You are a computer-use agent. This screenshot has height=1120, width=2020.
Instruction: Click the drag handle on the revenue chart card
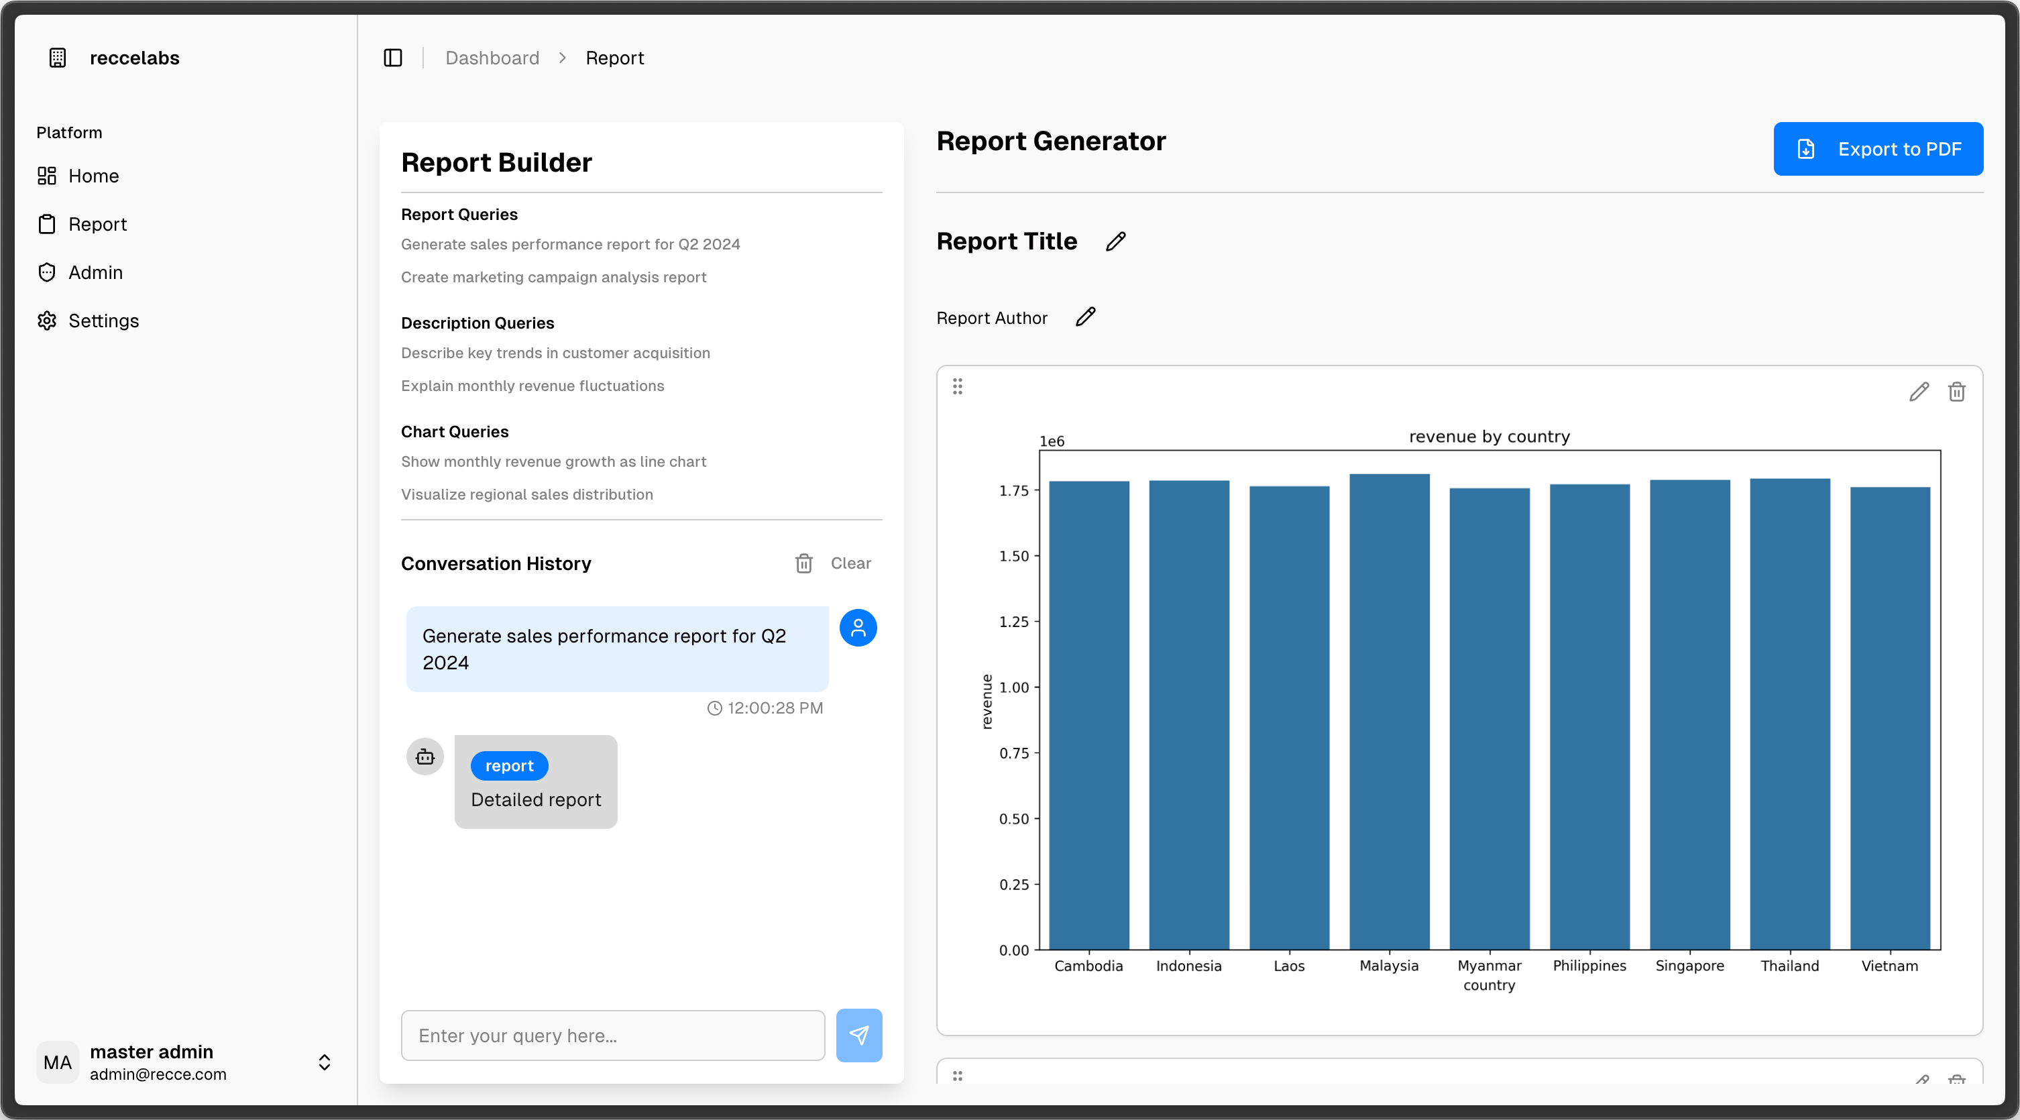click(x=958, y=386)
